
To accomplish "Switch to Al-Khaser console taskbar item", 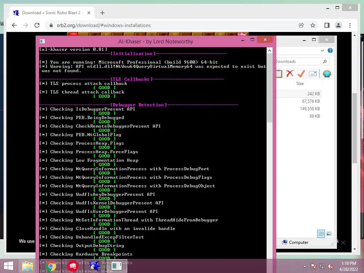I will (116, 266).
